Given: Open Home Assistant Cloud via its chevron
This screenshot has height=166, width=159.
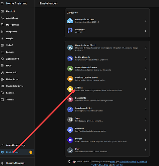Looking at the screenshot, I should [146, 48].
